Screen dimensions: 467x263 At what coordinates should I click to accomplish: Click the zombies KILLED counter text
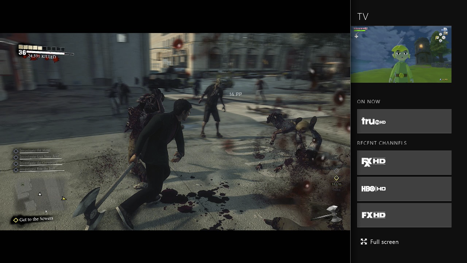pyautogui.click(x=42, y=57)
